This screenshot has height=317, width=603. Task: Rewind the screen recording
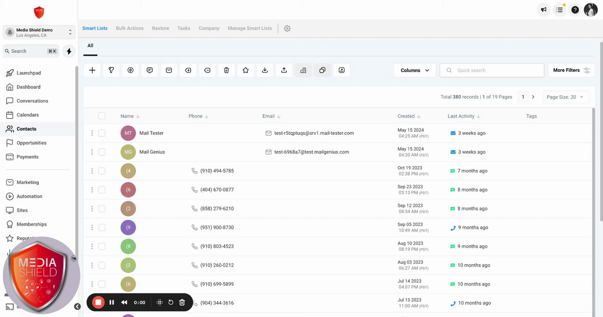pyautogui.click(x=124, y=302)
